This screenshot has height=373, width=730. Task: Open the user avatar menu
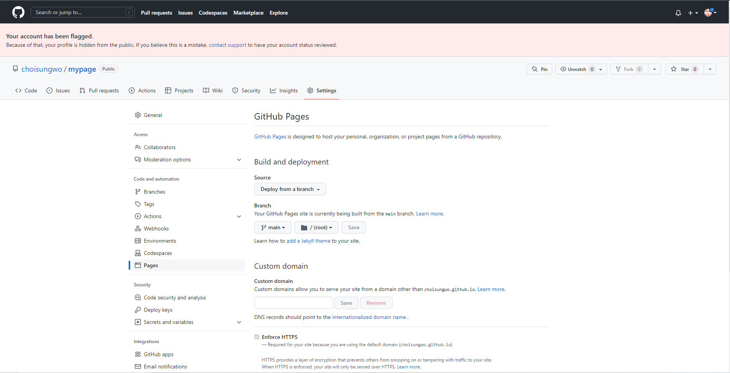tap(710, 12)
